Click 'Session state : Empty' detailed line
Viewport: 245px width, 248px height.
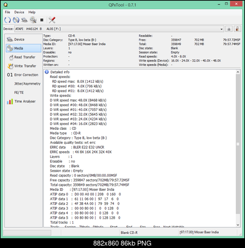[66, 171]
